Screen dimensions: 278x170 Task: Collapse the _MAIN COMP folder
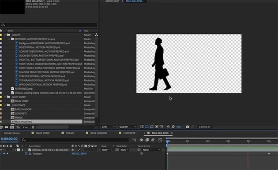[x=5, y=97]
